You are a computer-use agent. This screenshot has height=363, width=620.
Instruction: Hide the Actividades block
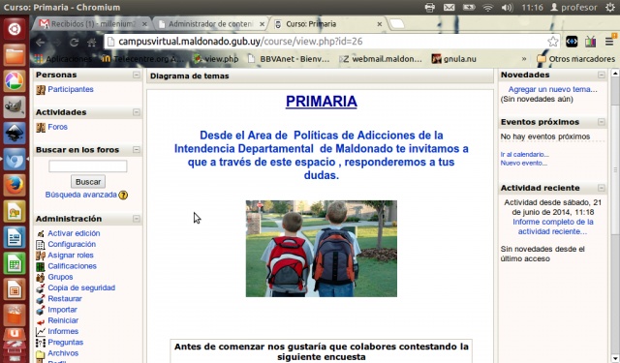pos(137,112)
